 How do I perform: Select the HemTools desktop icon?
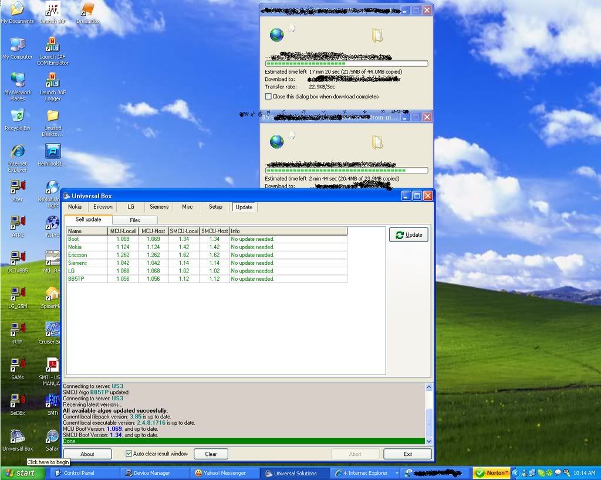coord(53,155)
